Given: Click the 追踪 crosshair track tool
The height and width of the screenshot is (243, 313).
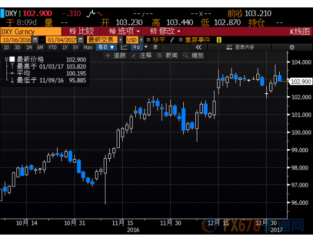Looking at the screenshot, I should point(116,56).
